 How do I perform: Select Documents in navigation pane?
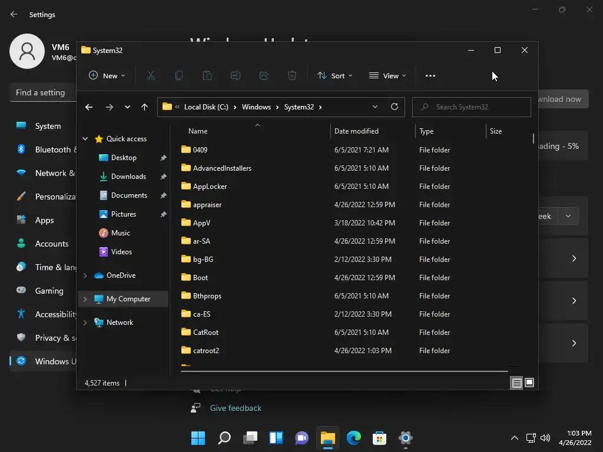(x=129, y=195)
